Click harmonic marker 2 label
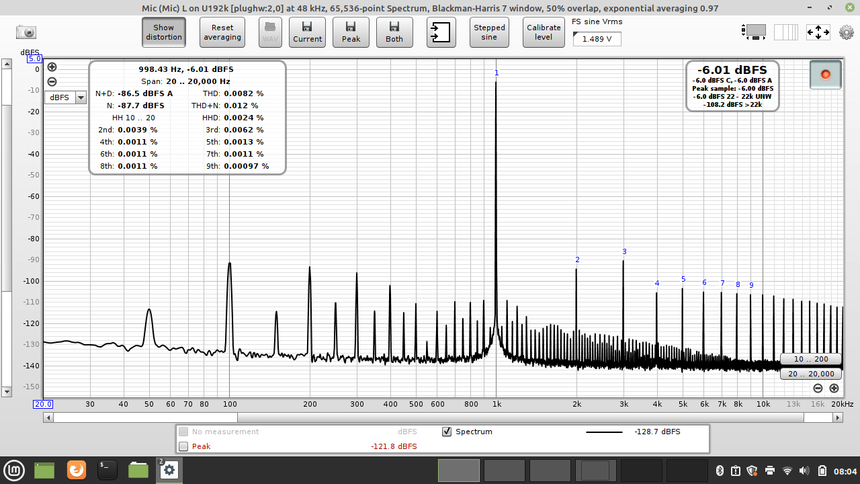The image size is (860, 484). [577, 259]
